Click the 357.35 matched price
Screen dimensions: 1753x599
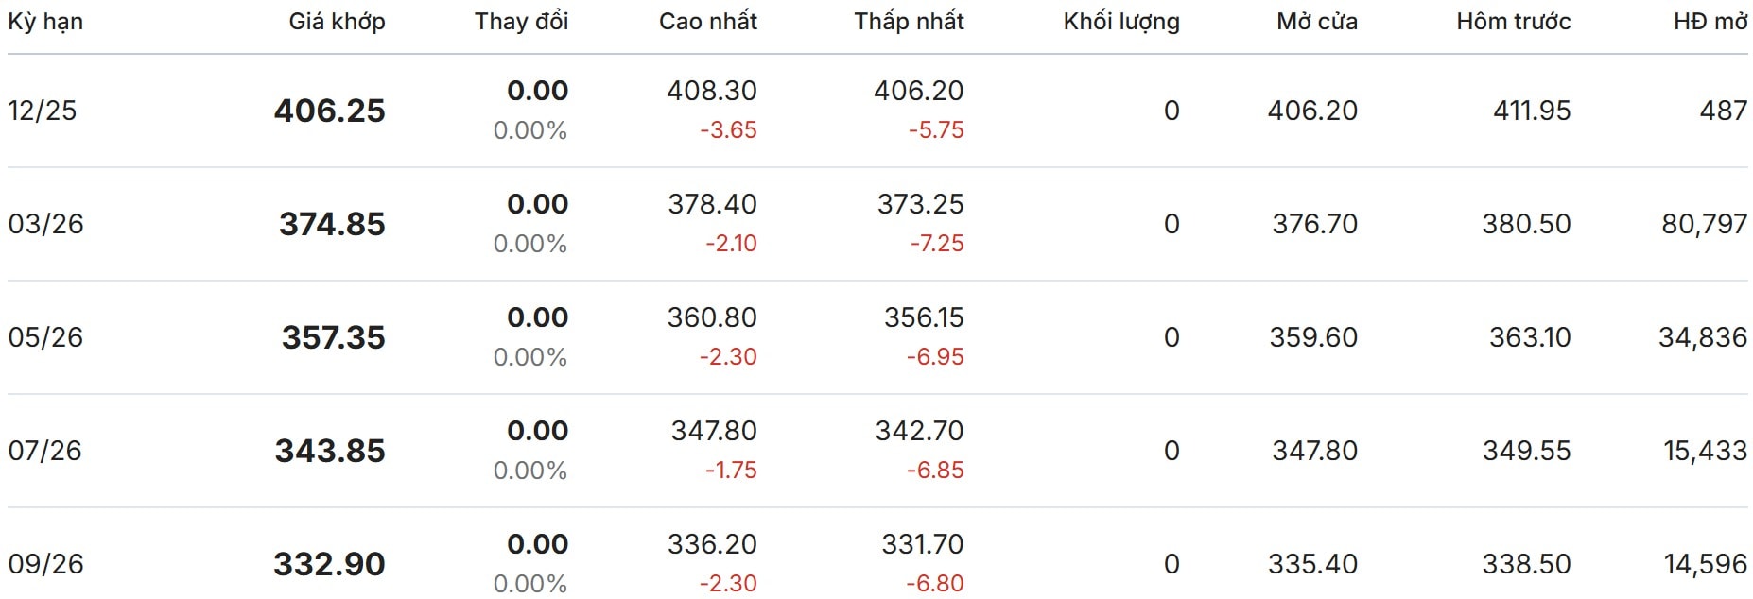[x=333, y=337]
